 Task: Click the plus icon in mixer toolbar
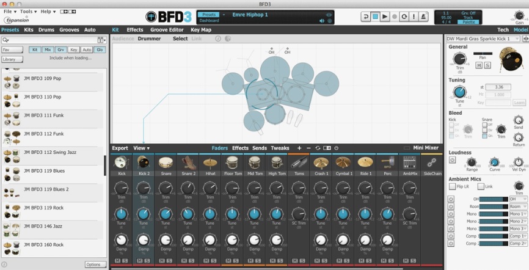pos(299,148)
